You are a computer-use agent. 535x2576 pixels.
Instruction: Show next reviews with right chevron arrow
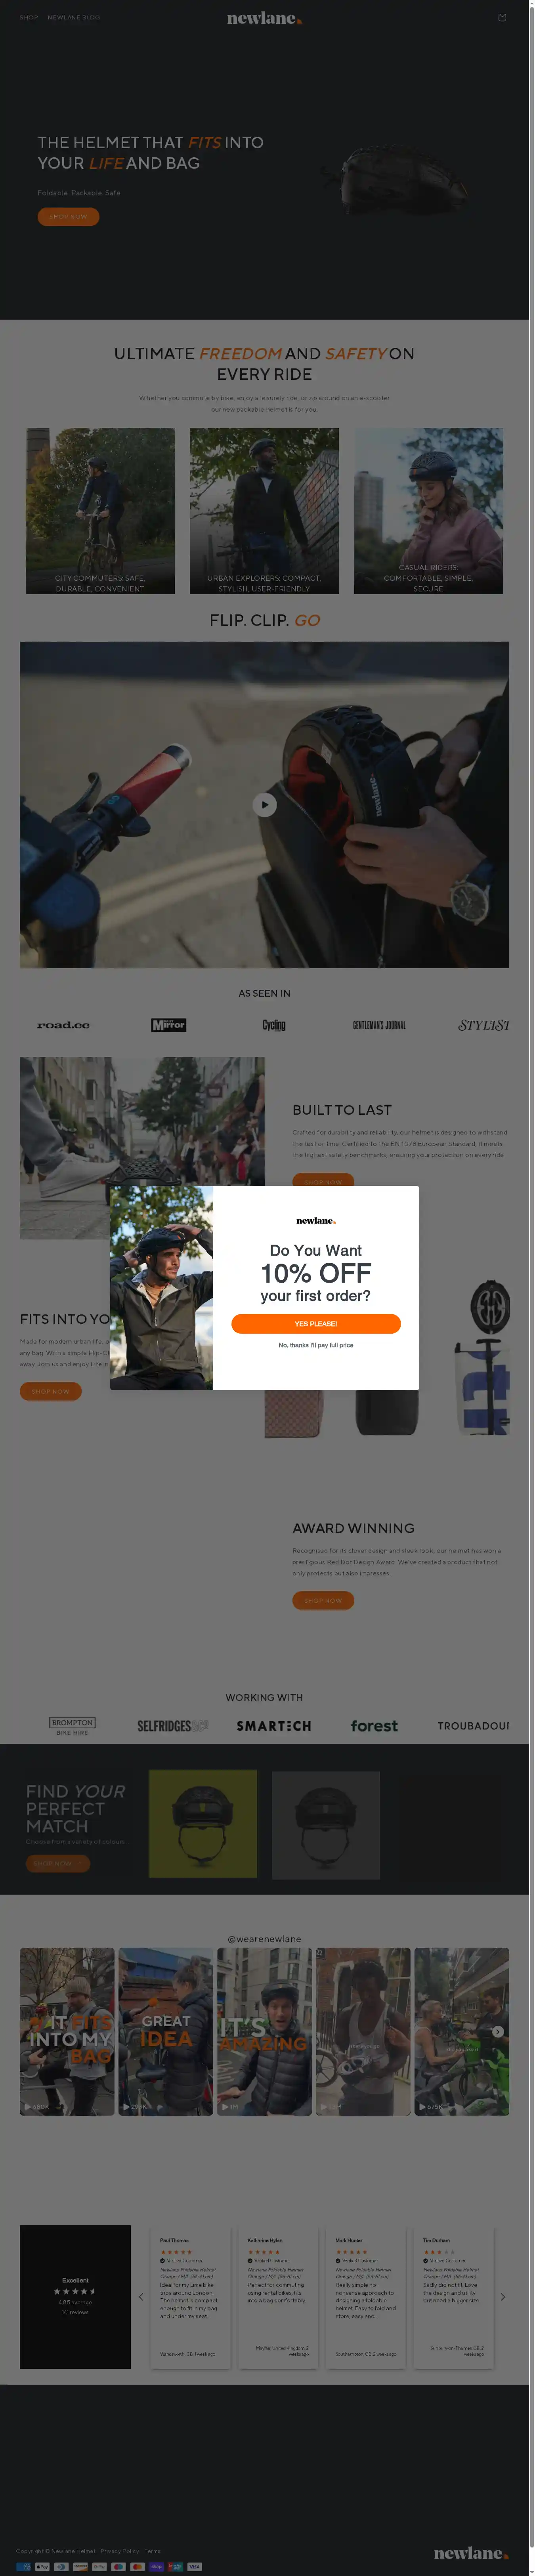(502, 2297)
